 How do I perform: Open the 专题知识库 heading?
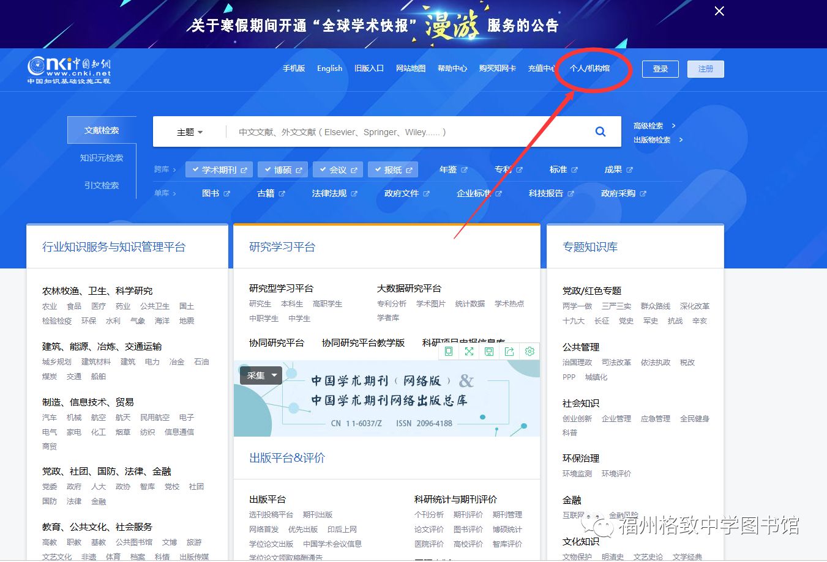pos(590,247)
